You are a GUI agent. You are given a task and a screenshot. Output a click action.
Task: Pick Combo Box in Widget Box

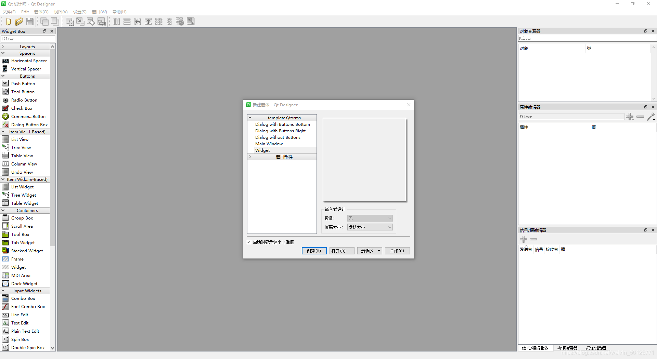(23, 298)
